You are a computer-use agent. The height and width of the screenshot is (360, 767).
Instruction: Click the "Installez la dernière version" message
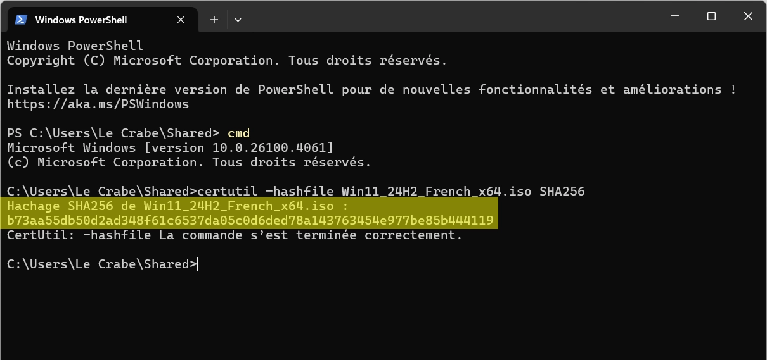click(371, 89)
